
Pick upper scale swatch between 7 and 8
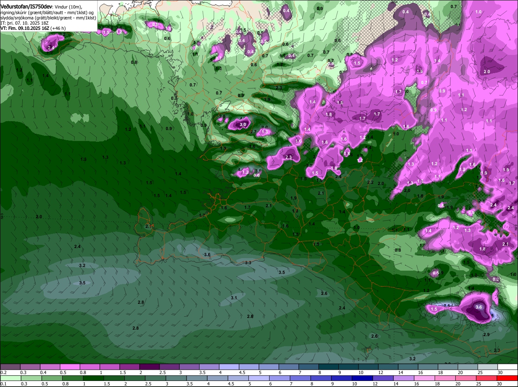[308, 367]
